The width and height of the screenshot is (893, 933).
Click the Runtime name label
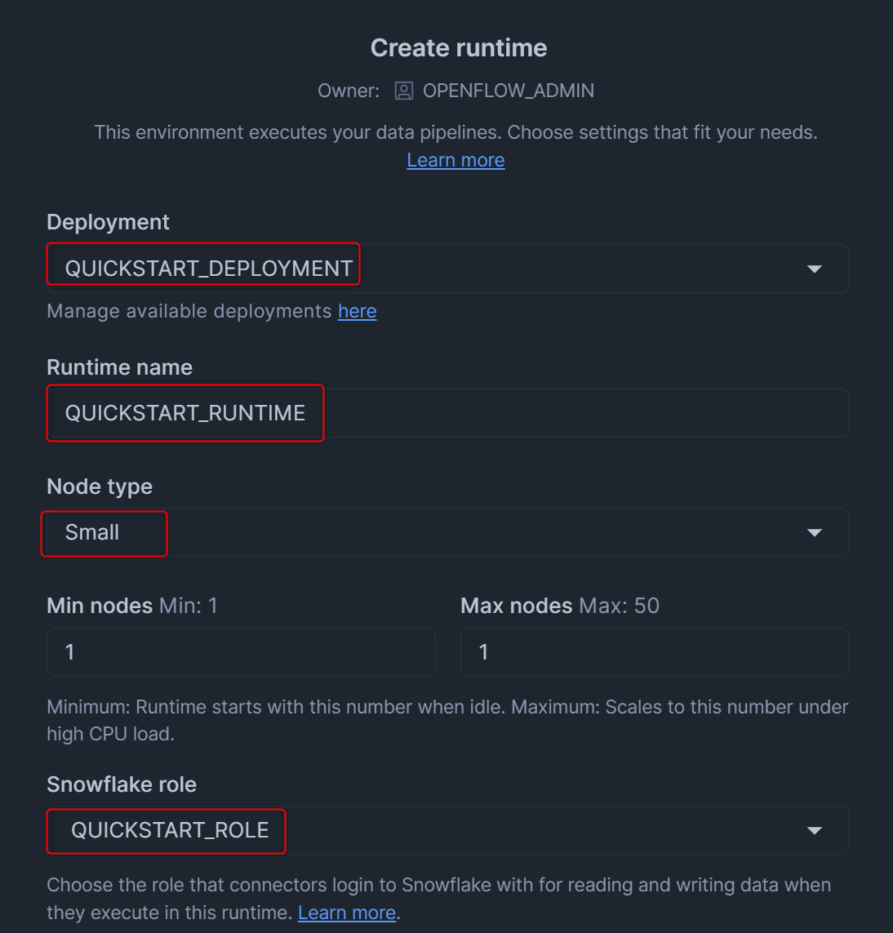120,367
